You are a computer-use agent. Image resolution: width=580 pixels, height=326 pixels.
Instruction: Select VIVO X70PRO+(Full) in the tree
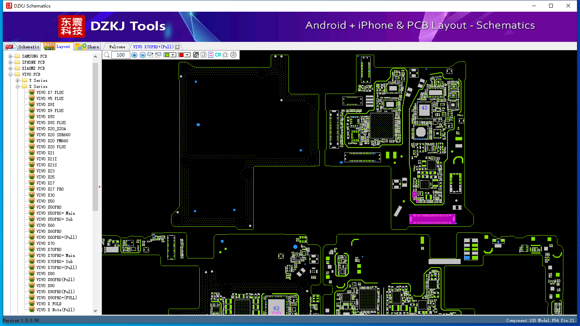point(57,268)
